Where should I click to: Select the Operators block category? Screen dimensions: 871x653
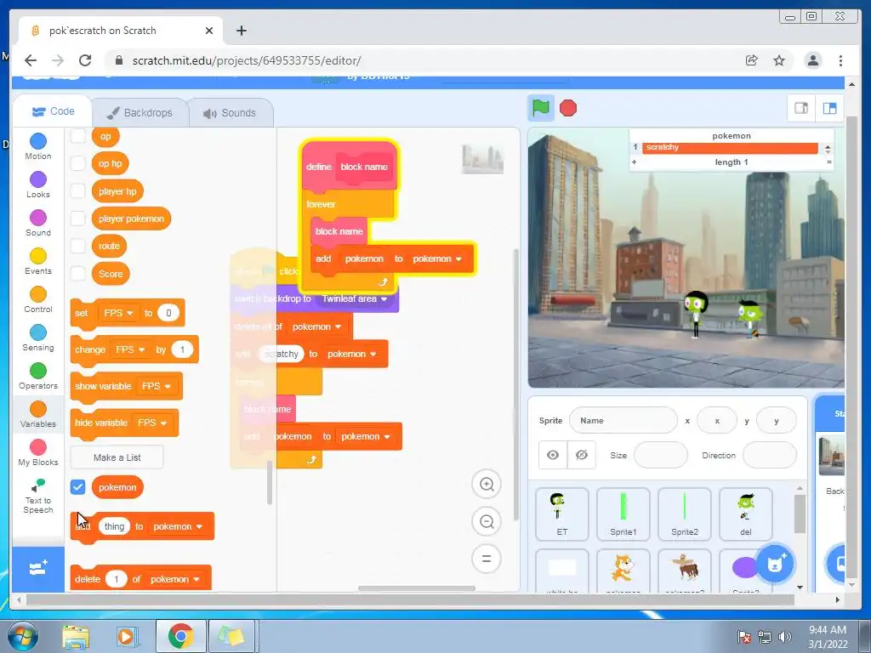click(37, 377)
